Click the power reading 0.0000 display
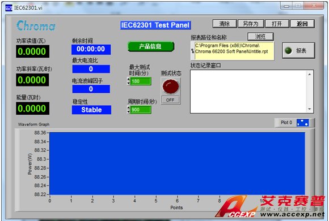Image resolution: width=329 pixels, height=221 pixels. [32, 51]
